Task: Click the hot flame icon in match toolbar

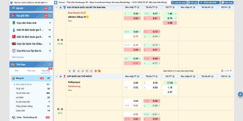Action: tap(95, 70)
